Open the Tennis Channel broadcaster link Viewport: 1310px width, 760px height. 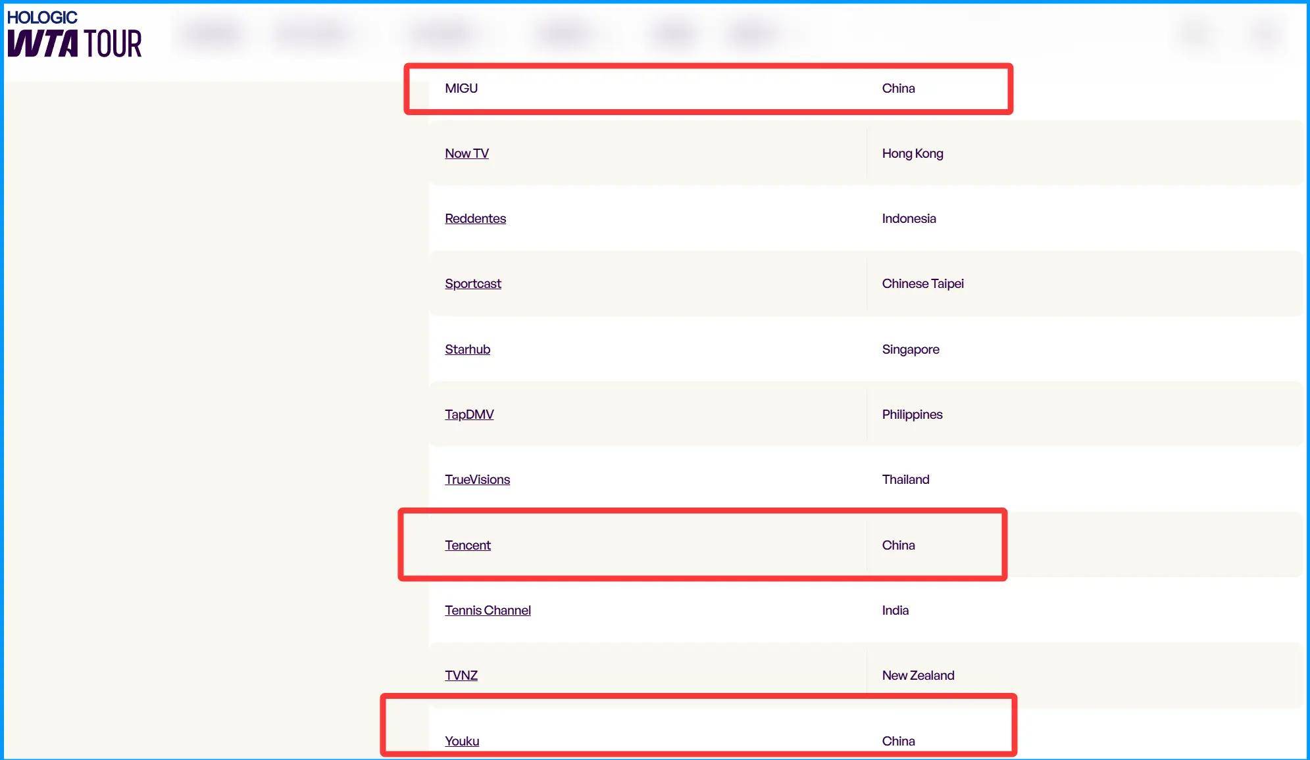pyautogui.click(x=488, y=610)
